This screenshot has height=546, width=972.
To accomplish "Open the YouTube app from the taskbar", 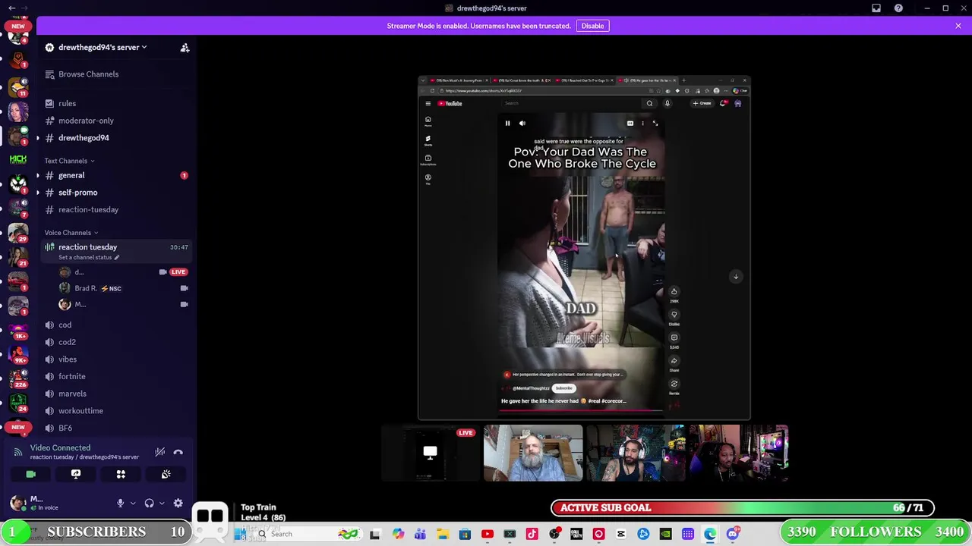I will coord(488,534).
